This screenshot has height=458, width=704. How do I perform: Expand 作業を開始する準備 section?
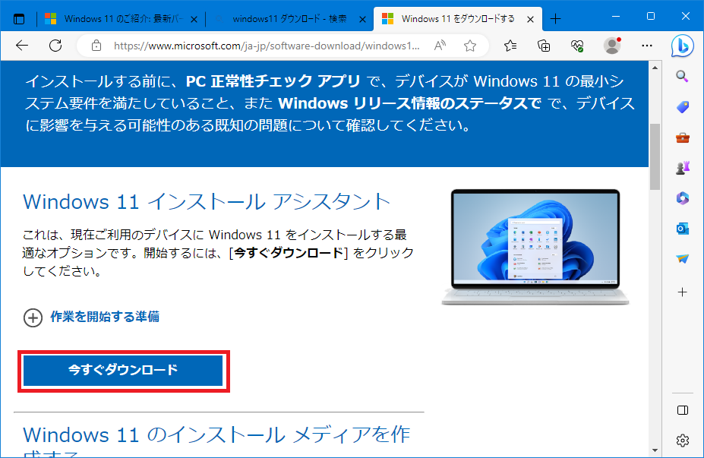[x=91, y=317]
